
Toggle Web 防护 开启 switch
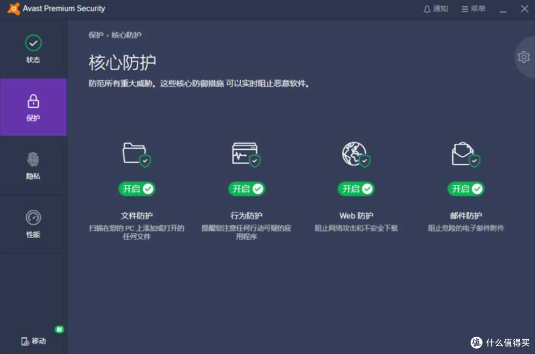(356, 188)
